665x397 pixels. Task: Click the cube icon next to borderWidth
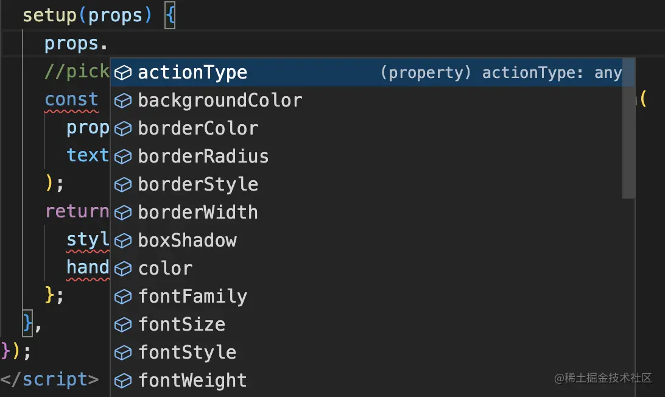click(124, 213)
